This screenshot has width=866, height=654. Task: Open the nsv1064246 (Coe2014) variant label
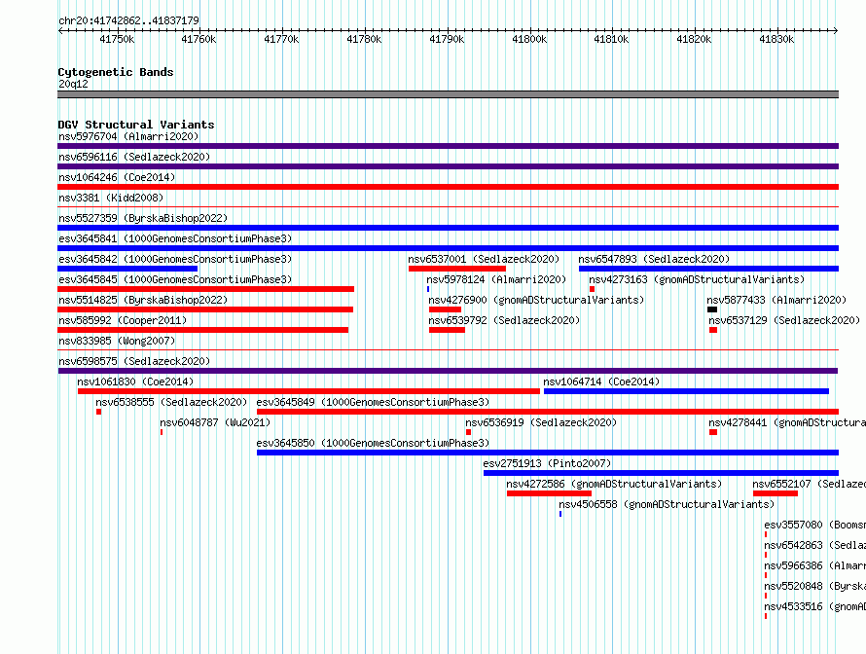pyautogui.click(x=117, y=177)
